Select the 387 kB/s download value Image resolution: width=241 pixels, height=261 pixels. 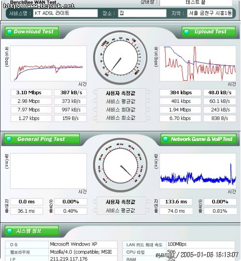(70, 92)
